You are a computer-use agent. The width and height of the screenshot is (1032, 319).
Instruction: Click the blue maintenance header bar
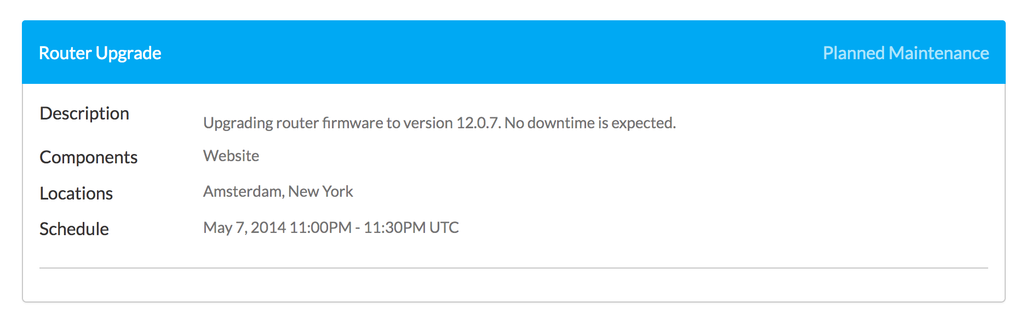(514, 52)
